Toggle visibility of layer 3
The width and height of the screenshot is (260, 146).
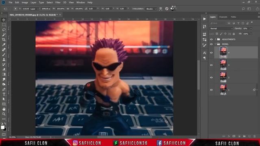pos(211,65)
